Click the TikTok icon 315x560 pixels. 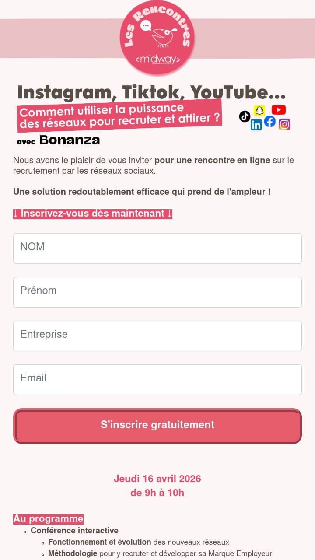[x=245, y=116]
